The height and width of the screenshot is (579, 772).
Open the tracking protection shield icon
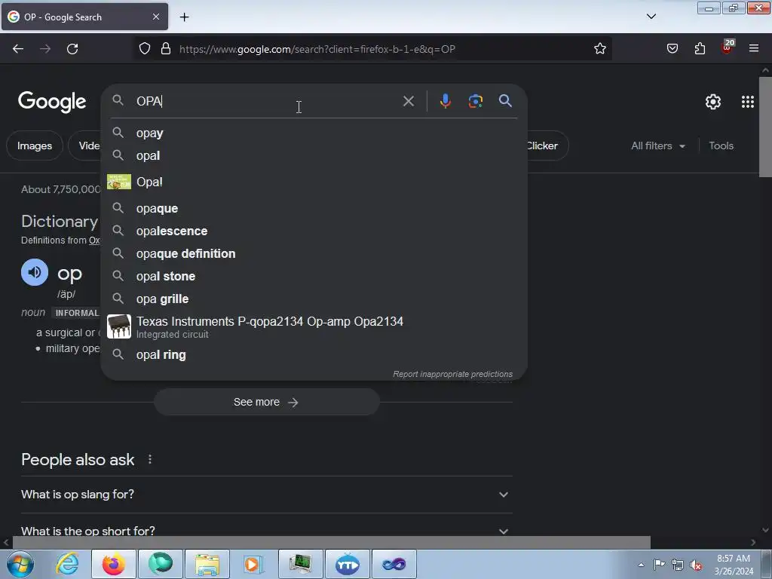coord(144,49)
